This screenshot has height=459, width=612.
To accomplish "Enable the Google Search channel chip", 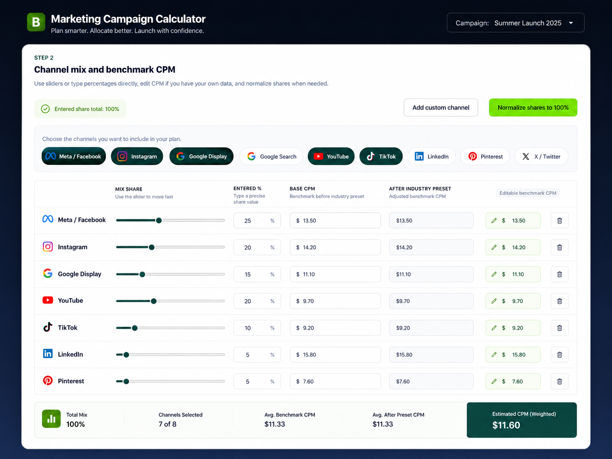I will 271,156.
